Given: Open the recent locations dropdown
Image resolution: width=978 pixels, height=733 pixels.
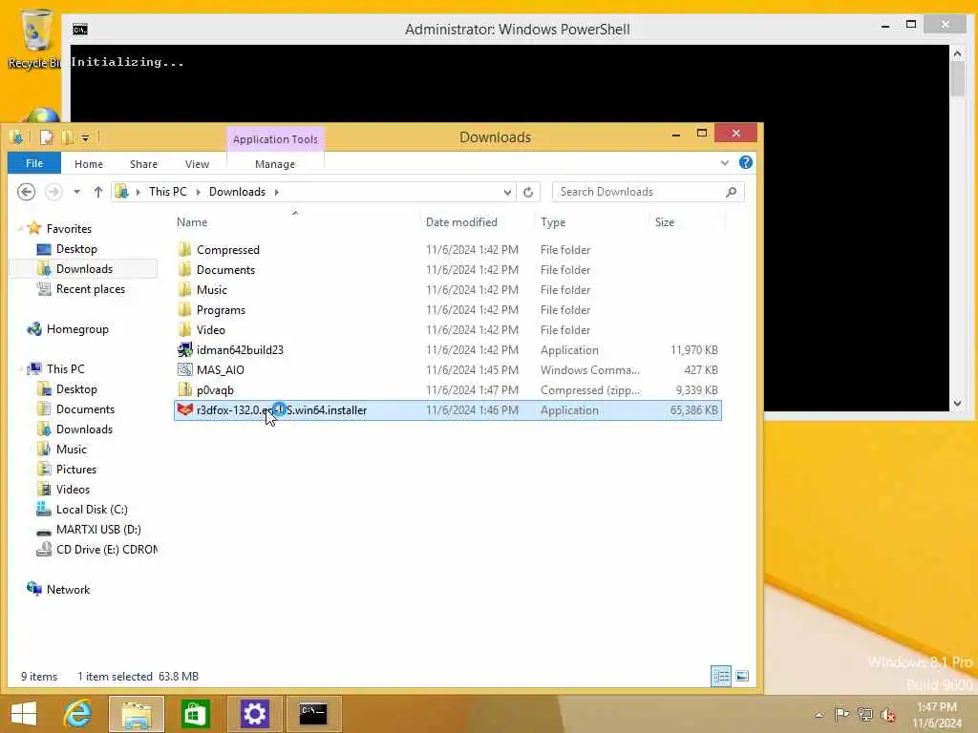Looking at the screenshot, I should [x=76, y=192].
